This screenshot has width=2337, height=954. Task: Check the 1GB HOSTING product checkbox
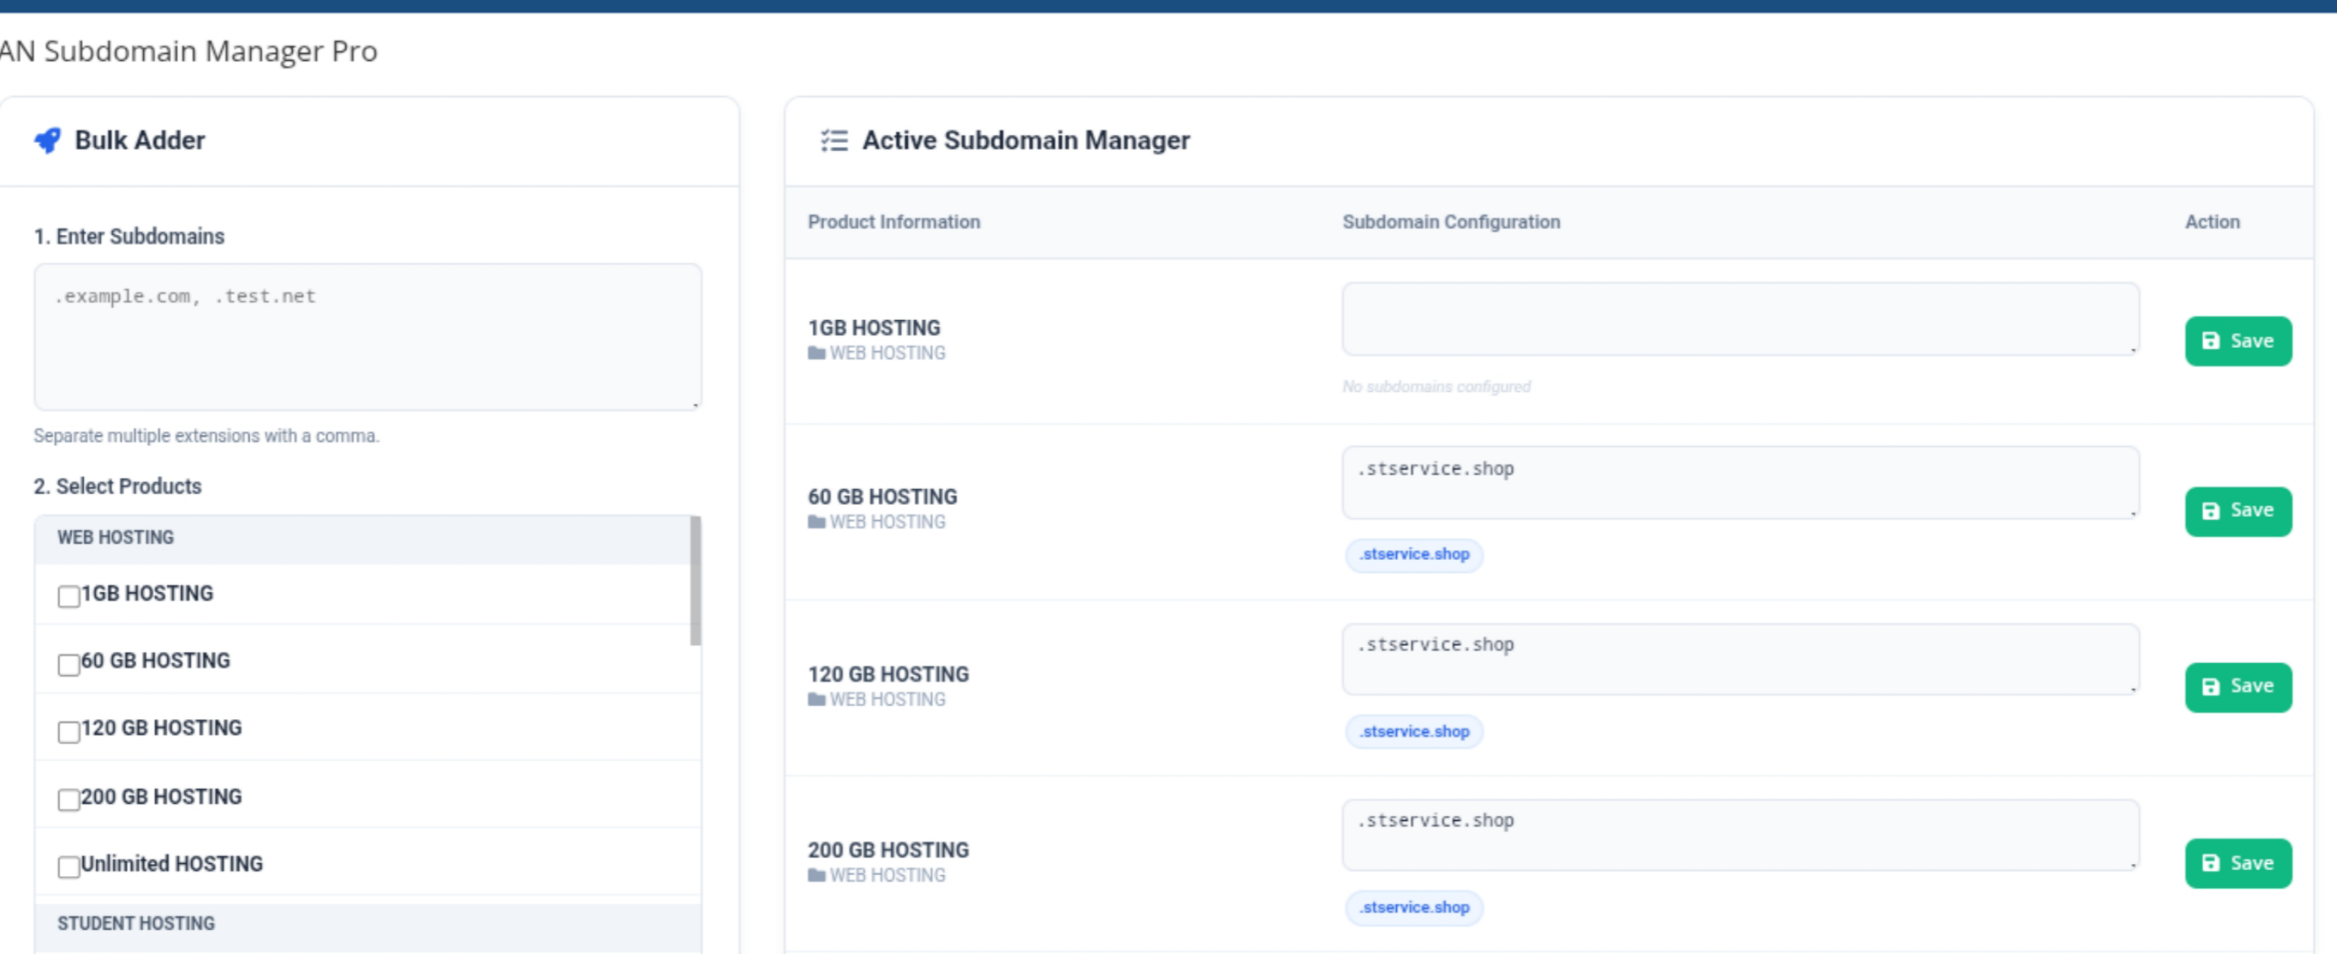pos(68,597)
